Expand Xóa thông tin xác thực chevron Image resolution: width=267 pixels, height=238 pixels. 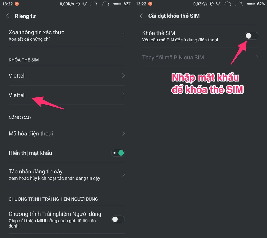tap(123, 35)
